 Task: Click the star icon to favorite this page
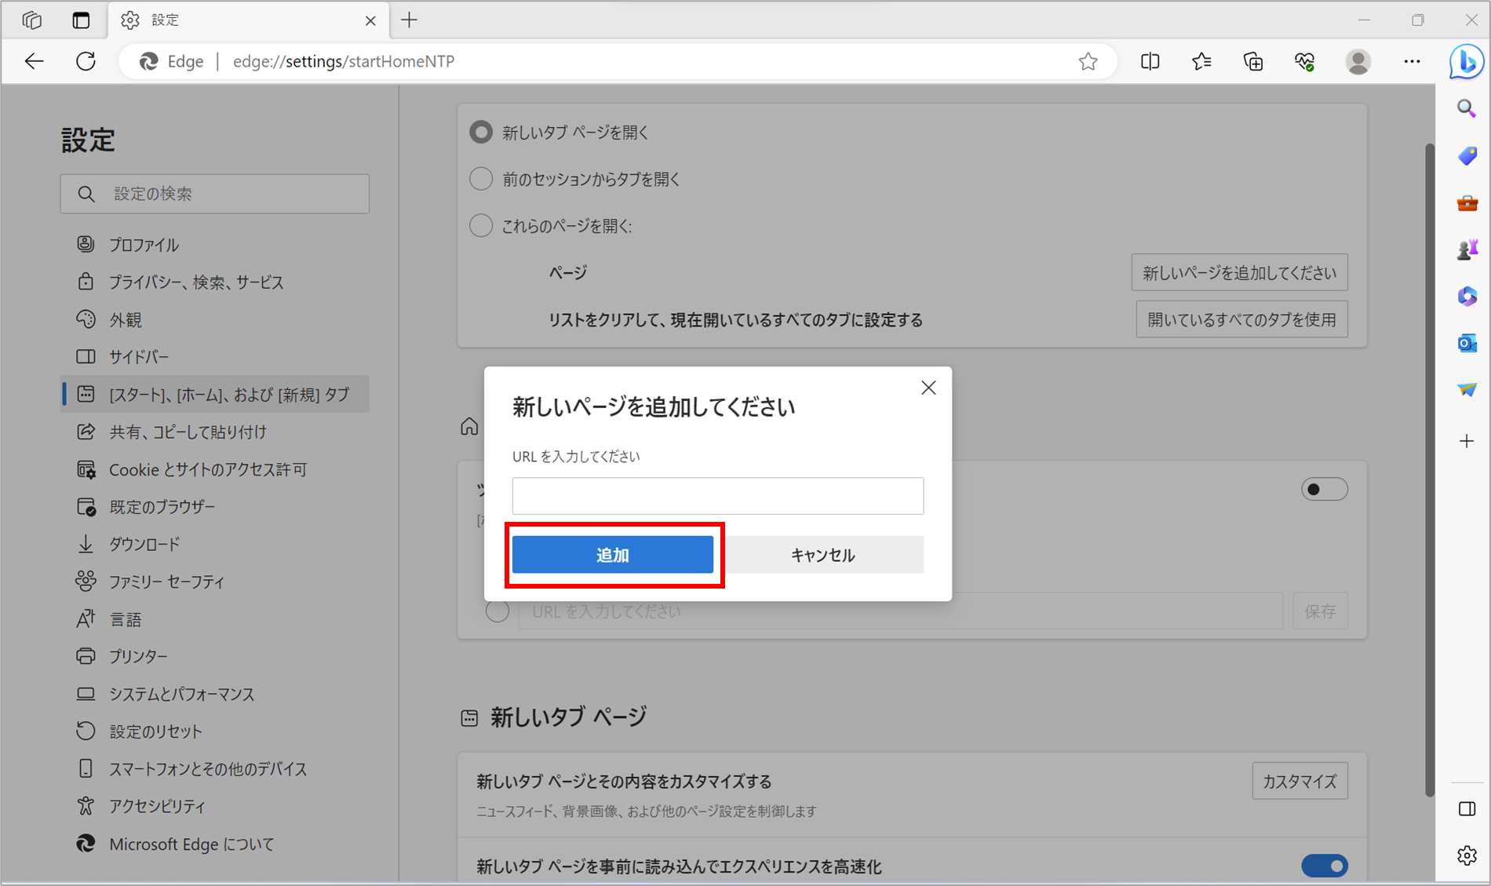[1088, 61]
